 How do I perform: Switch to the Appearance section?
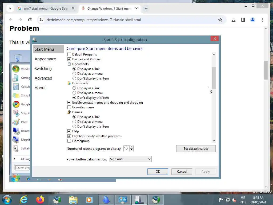45,59
